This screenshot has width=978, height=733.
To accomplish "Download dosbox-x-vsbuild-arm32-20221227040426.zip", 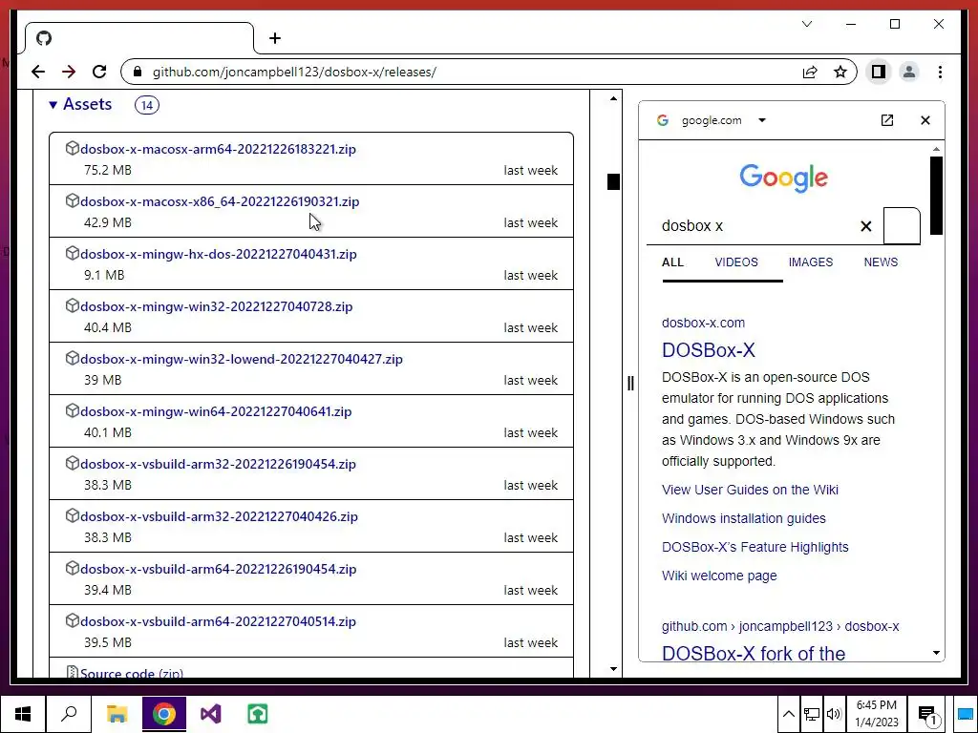I will pyautogui.click(x=219, y=516).
